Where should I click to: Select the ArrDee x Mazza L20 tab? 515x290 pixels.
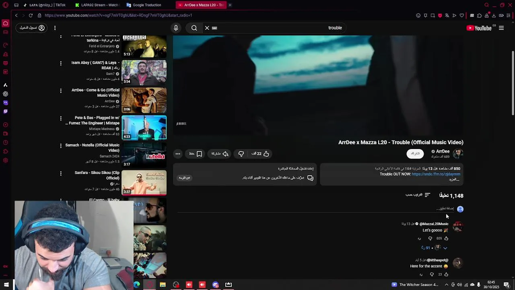click(x=200, y=5)
